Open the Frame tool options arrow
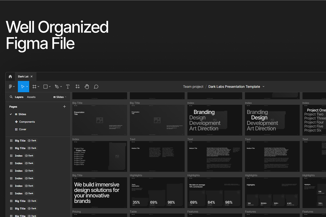The height and width of the screenshot is (217, 326). click(39, 87)
